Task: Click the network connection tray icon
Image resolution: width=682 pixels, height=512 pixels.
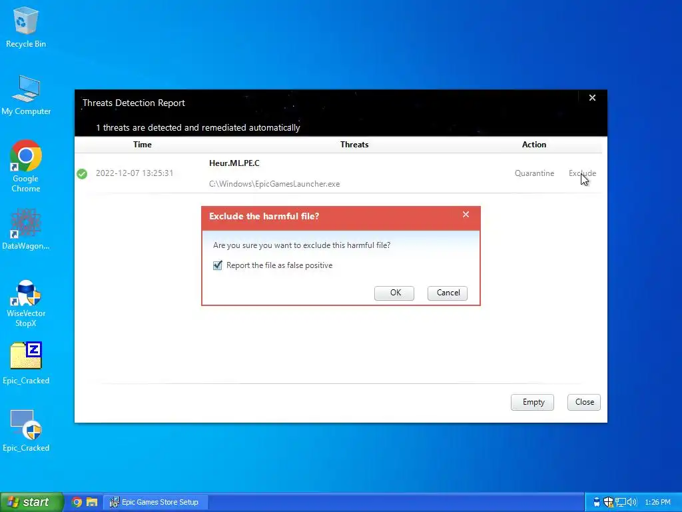Action: [620, 502]
